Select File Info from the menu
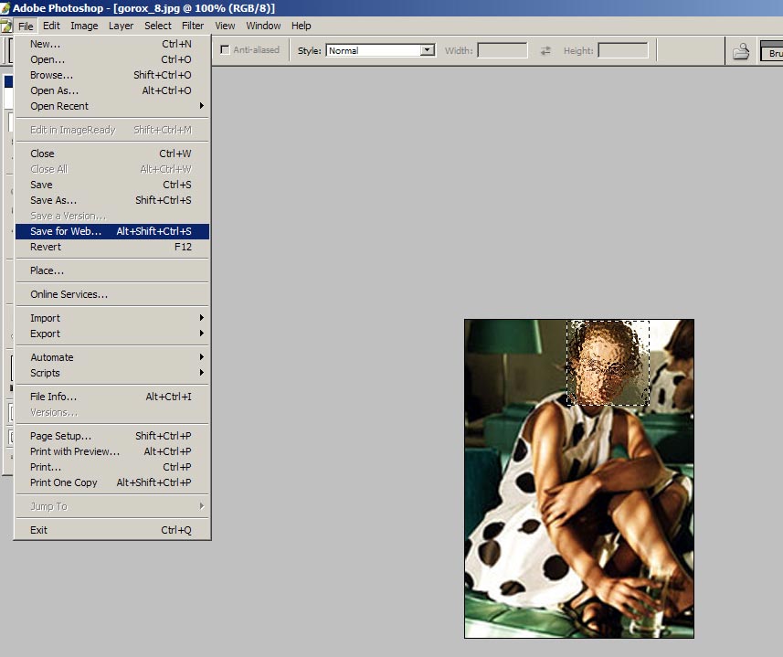The height and width of the screenshot is (657, 783). pyautogui.click(x=112, y=397)
